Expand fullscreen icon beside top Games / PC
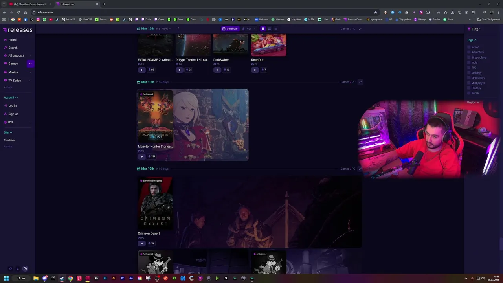503x283 pixels. point(360,29)
